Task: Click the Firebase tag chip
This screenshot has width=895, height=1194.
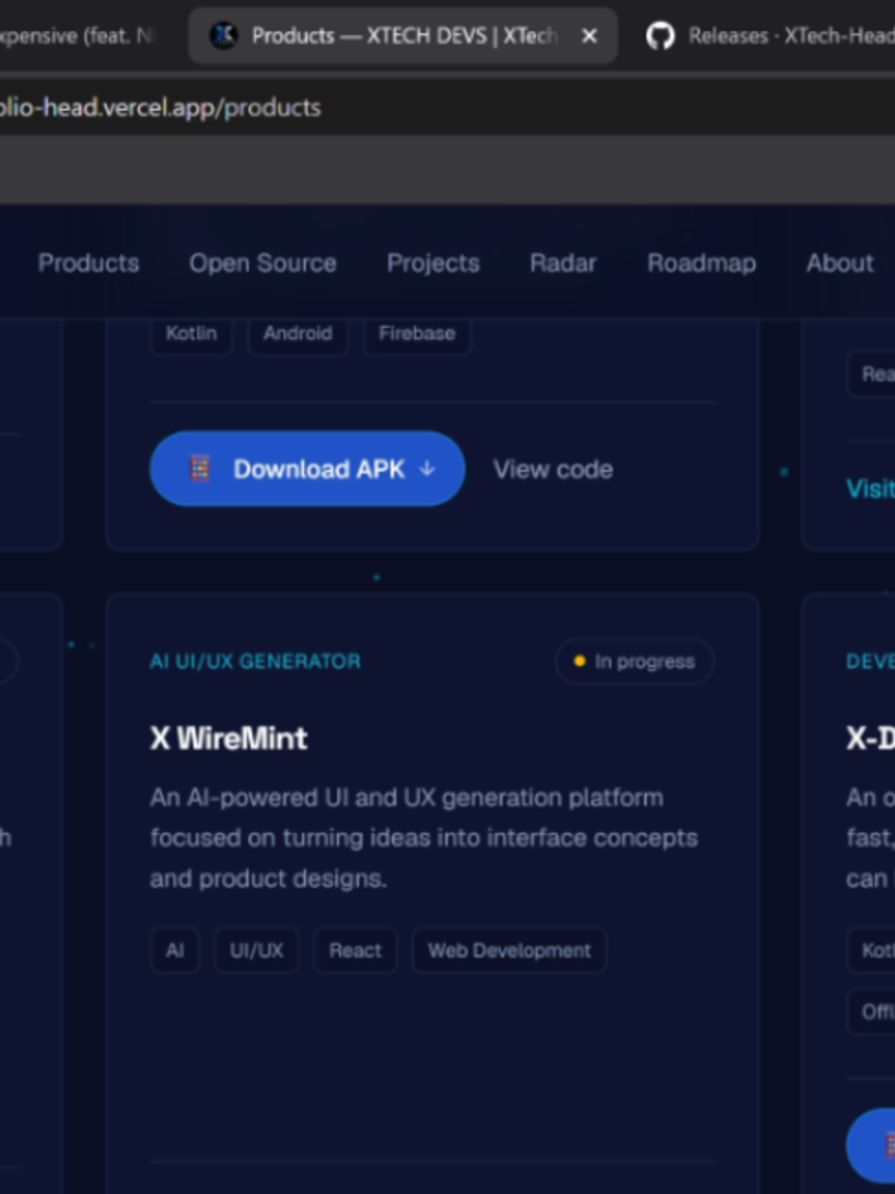Action: tap(417, 334)
